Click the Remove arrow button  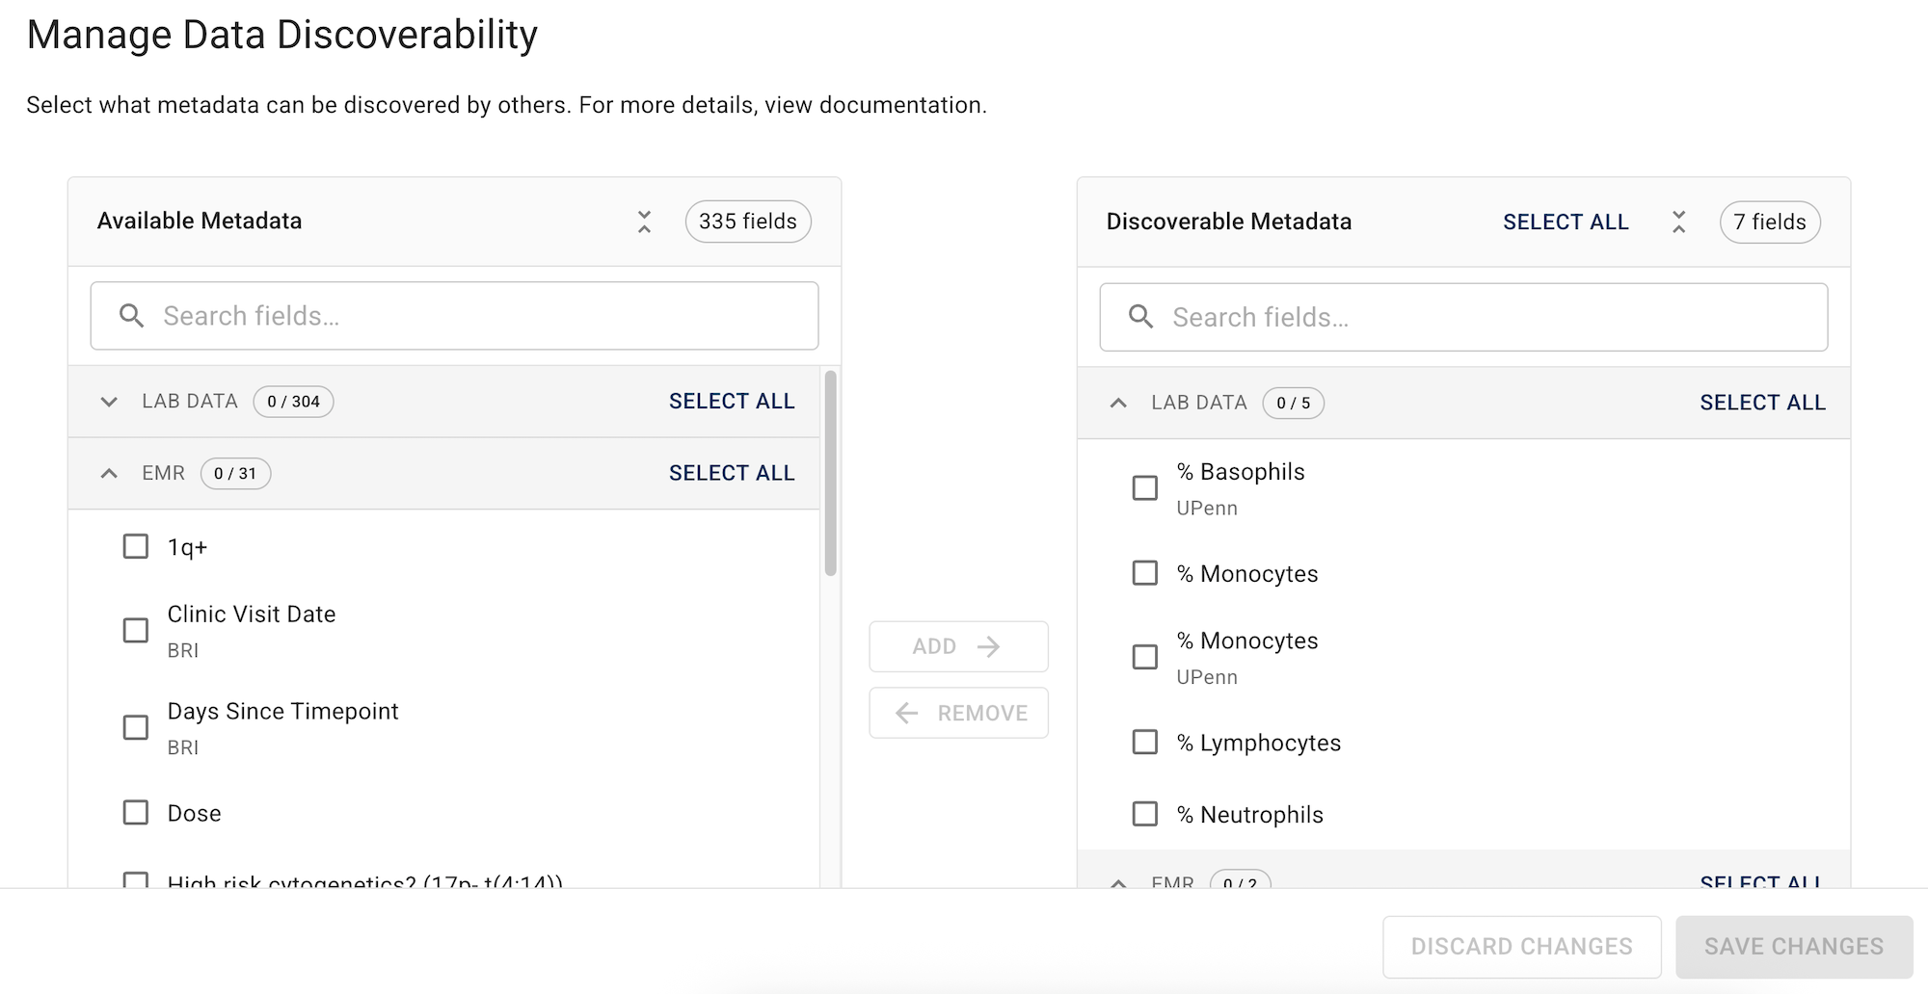958,713
